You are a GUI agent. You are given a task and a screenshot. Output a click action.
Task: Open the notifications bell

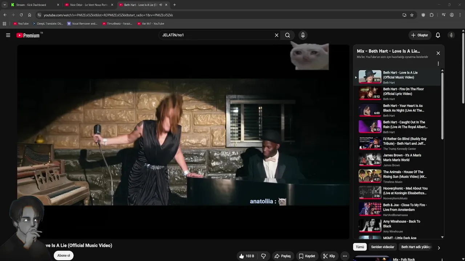pyautogui.click(x=438, y=35)
